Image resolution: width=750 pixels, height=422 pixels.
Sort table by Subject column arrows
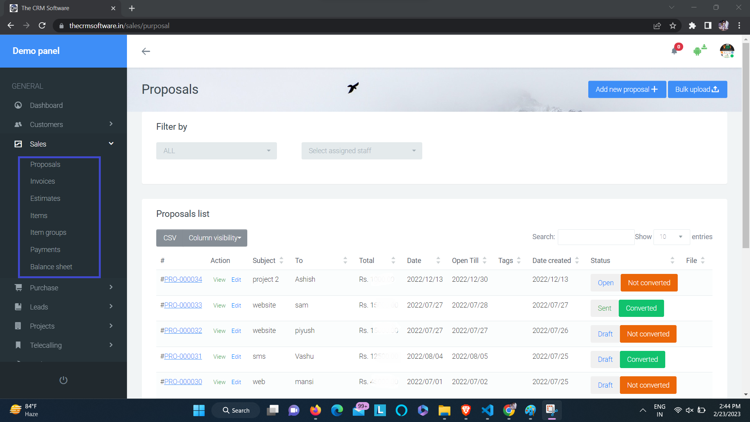(281, 261)
